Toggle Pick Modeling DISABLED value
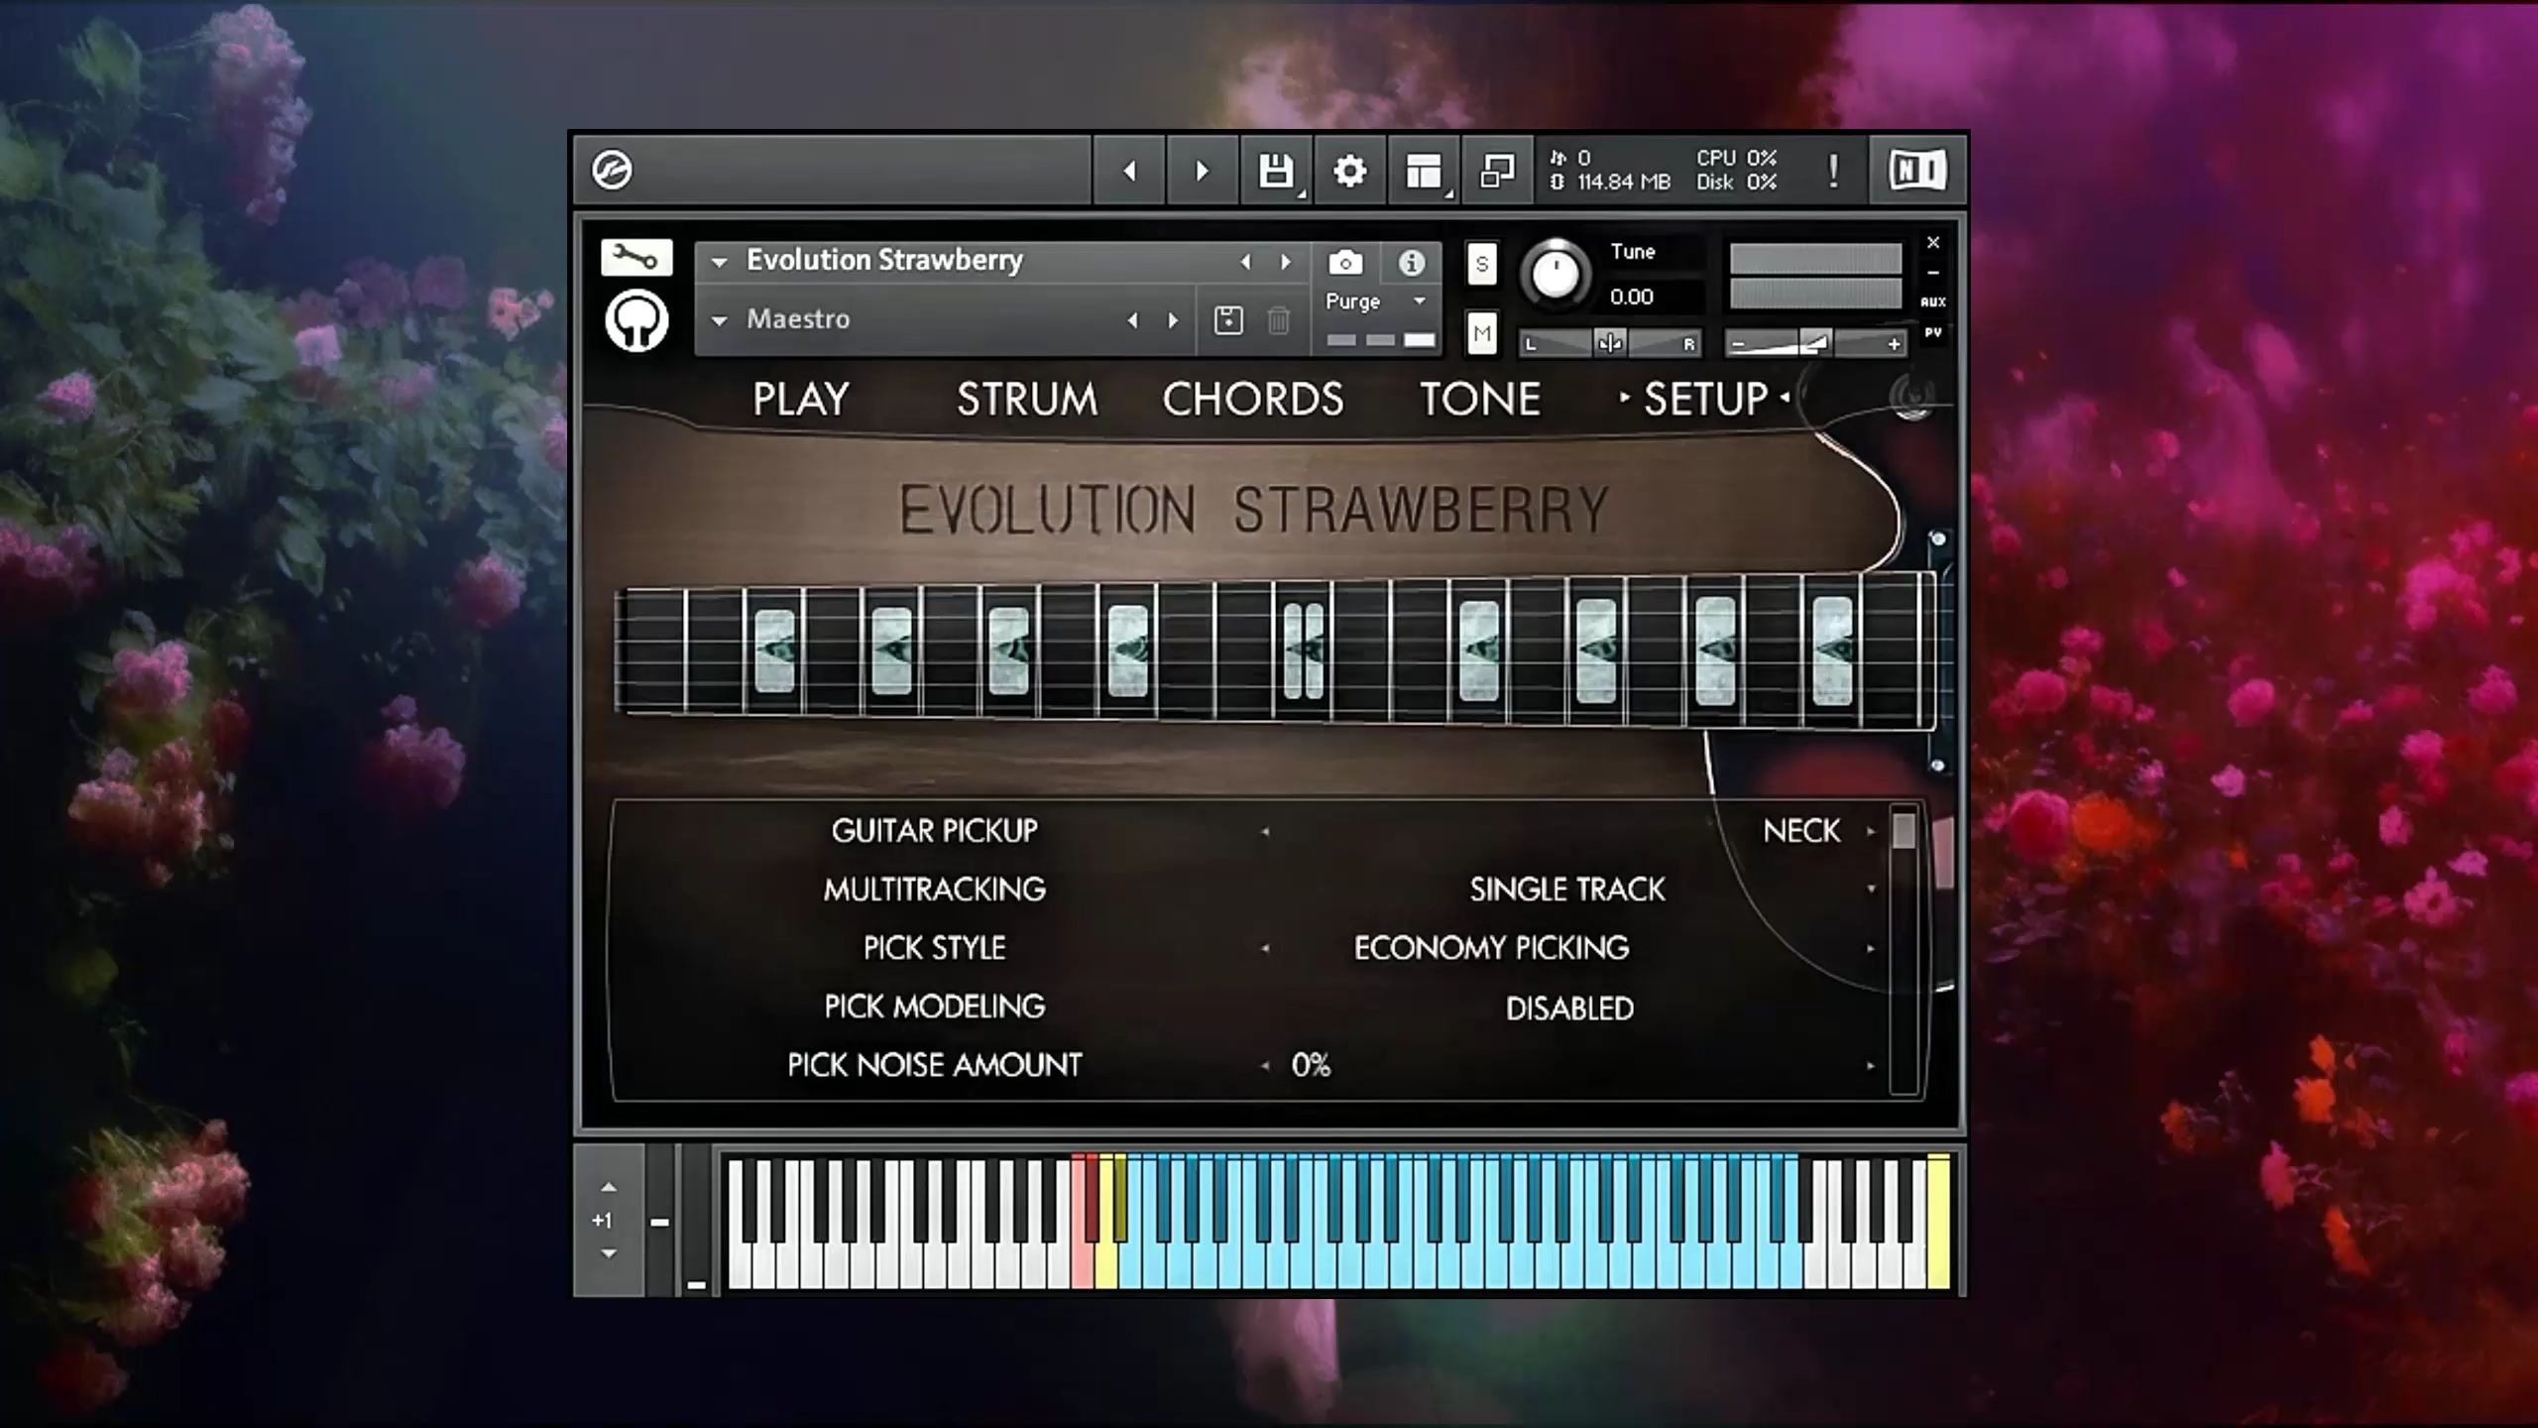The width and height of the screenshot is (2538, 1428). (1569, 1009)
